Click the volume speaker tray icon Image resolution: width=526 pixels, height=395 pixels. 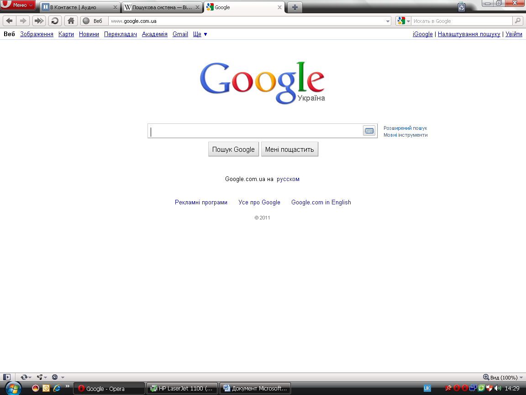[498, 388]
